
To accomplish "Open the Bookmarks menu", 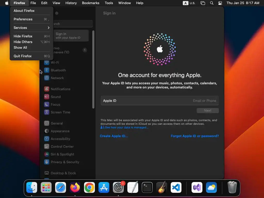I will 90,3.
